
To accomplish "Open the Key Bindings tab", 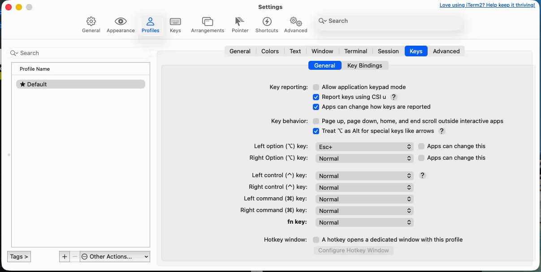I will tap(365, 65).
